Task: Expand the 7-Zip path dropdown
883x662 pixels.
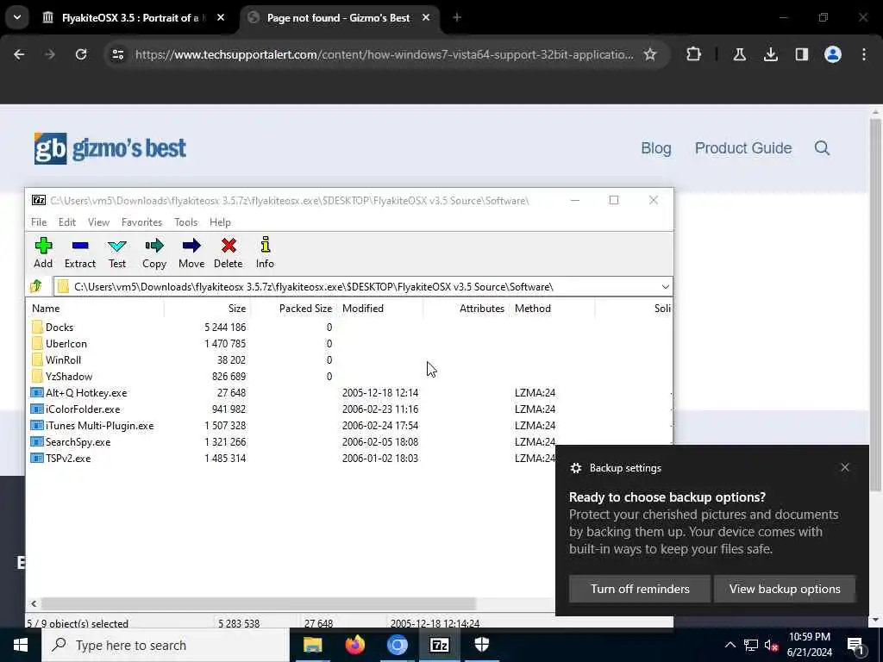Action: (665, 286)
